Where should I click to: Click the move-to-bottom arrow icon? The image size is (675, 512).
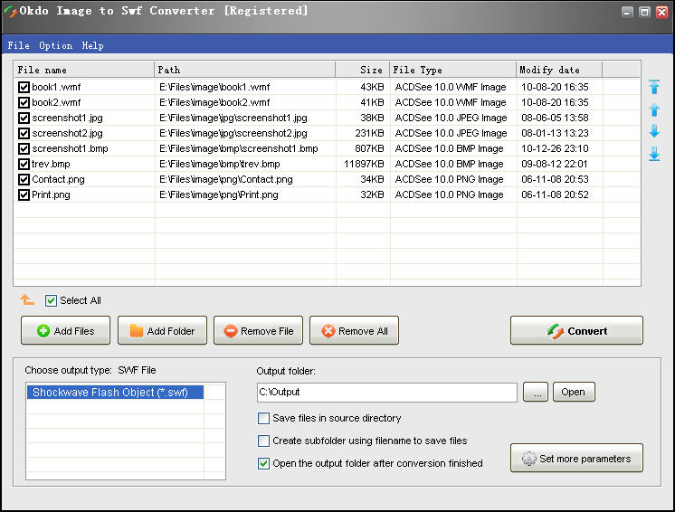pos(654,155)
